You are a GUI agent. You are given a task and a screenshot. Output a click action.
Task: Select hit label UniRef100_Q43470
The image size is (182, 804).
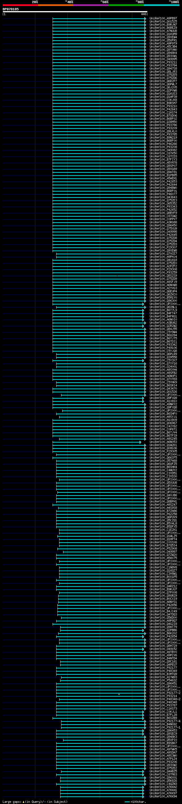[x=163, y=388]
